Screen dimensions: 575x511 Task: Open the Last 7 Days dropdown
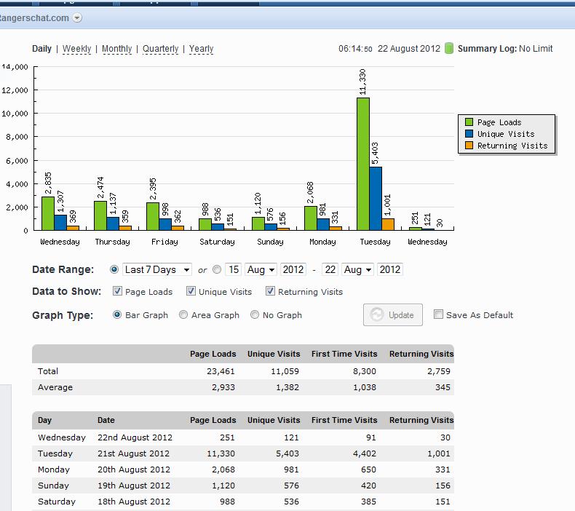pos(156,269)
